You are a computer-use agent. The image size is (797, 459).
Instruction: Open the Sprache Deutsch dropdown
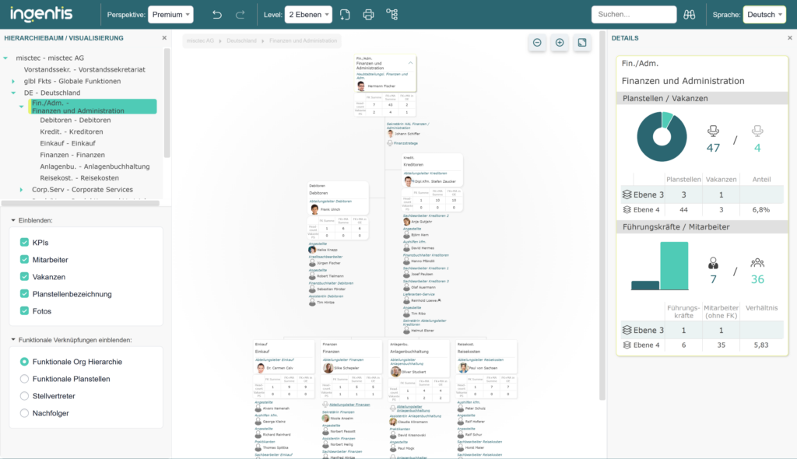764,15
